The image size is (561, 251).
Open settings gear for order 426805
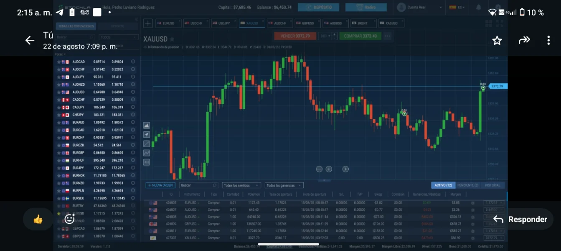[473, 203]
